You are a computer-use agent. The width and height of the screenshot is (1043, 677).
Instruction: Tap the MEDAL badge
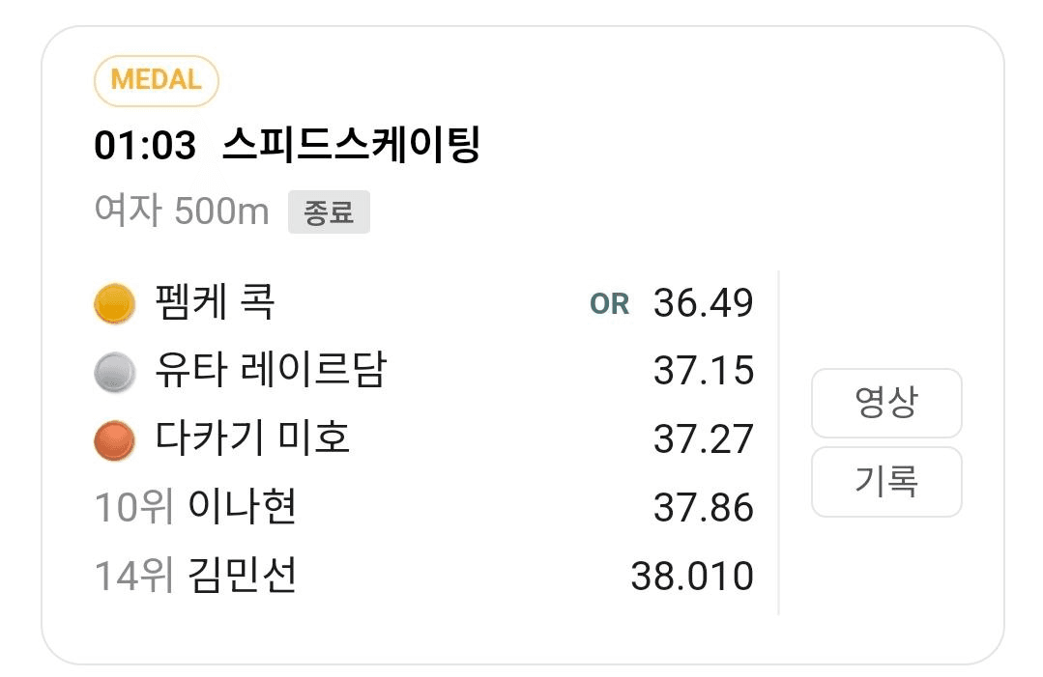coord(156,80)
